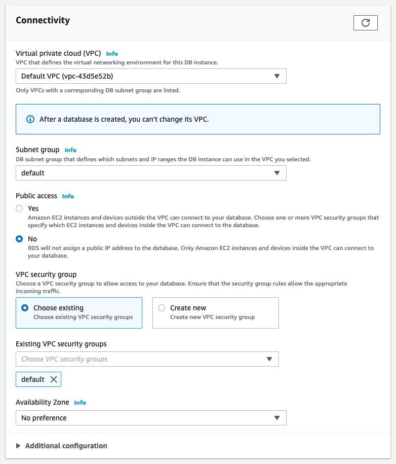396x464 pixels.
Task: Expand the Additional configuration section
Action: tap(61, 445)
